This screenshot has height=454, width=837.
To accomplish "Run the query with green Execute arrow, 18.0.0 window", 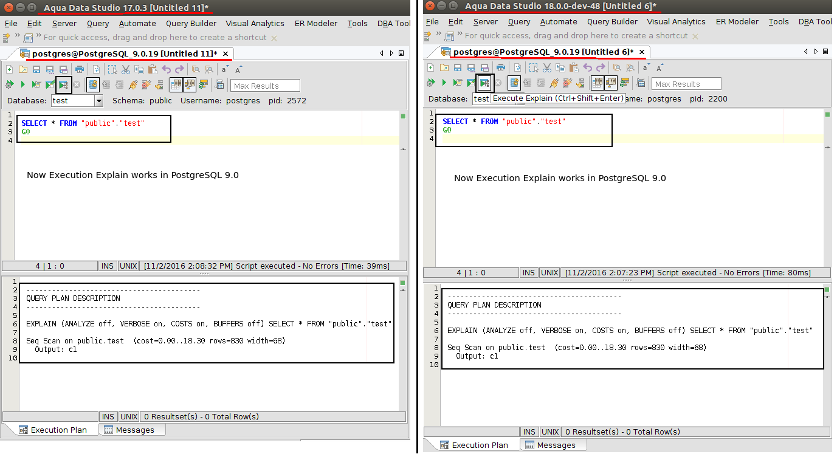I will [444, 83].
